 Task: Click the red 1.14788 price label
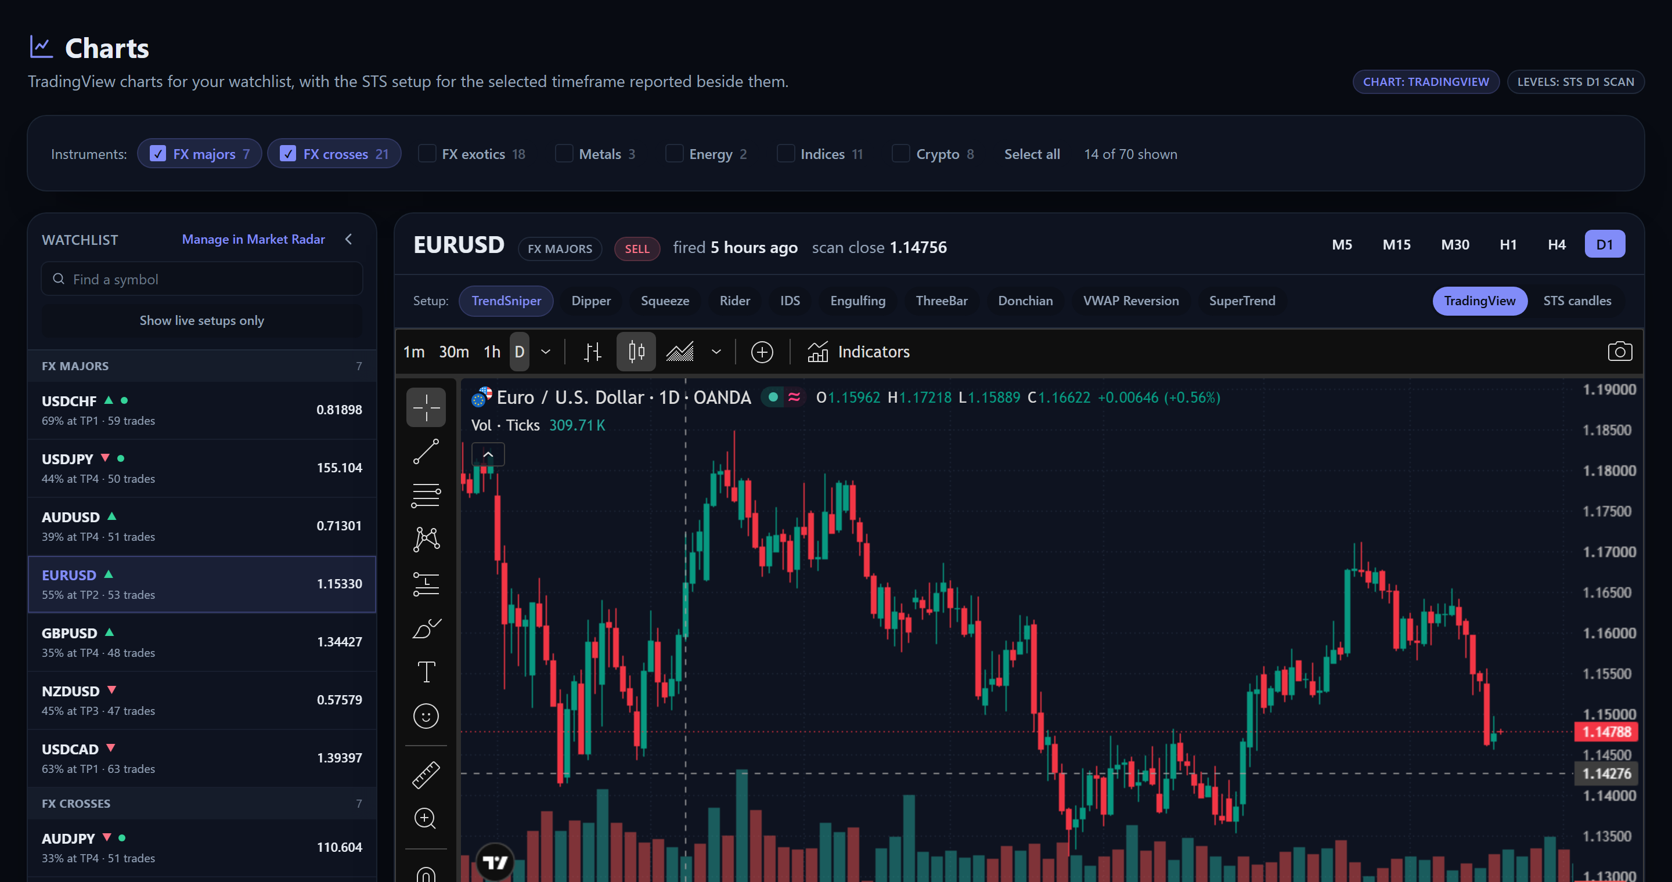tap(1606, 732)
